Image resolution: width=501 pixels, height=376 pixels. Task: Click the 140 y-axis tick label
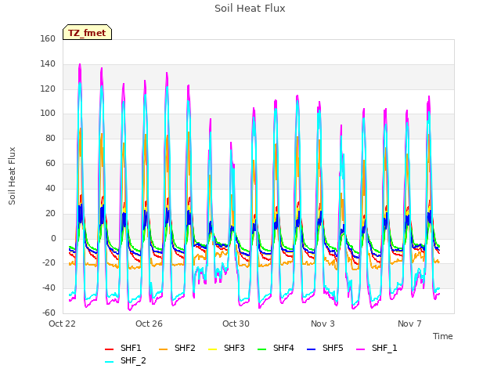(48, 64)
